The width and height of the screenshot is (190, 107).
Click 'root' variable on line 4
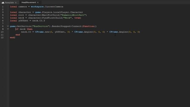[x=21, y=15]
